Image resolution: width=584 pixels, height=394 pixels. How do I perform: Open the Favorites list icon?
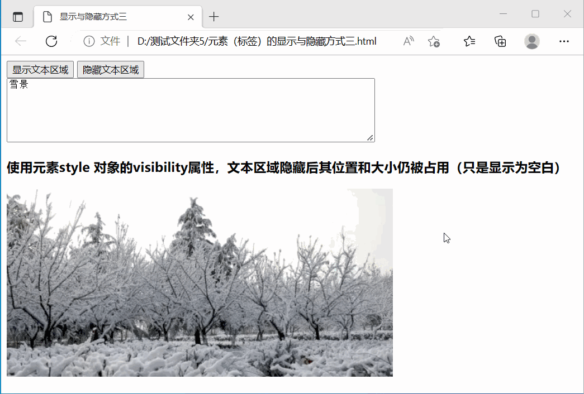click(x=470, y=41)
